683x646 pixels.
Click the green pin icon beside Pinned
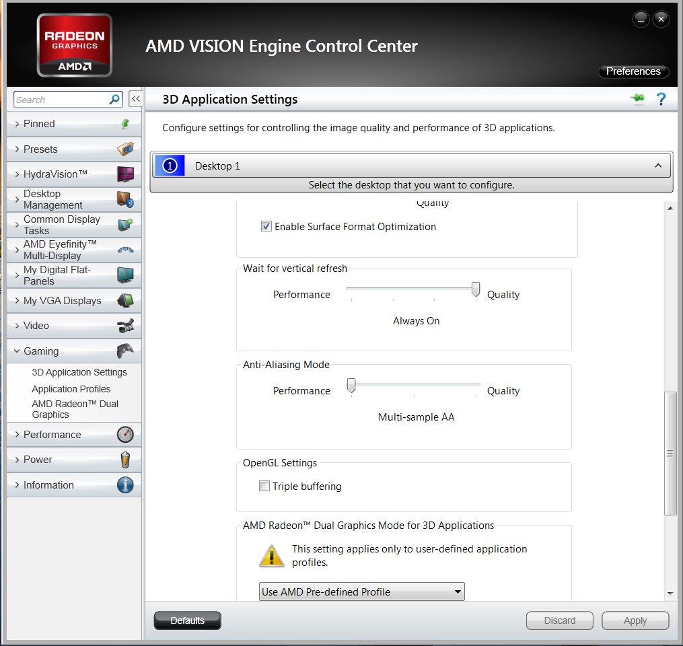125,124
